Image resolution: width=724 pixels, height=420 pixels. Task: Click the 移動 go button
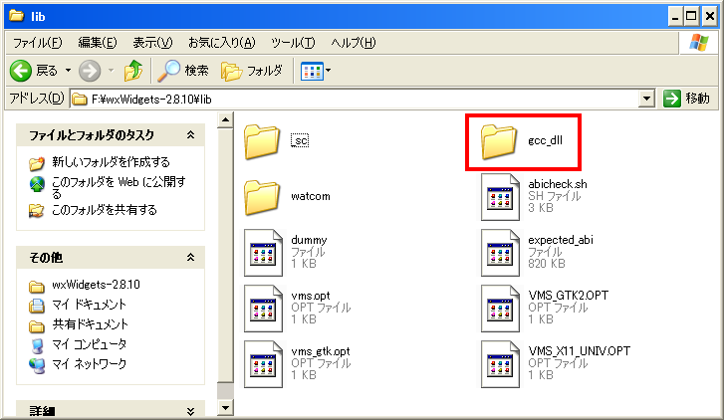click(686, 99)
